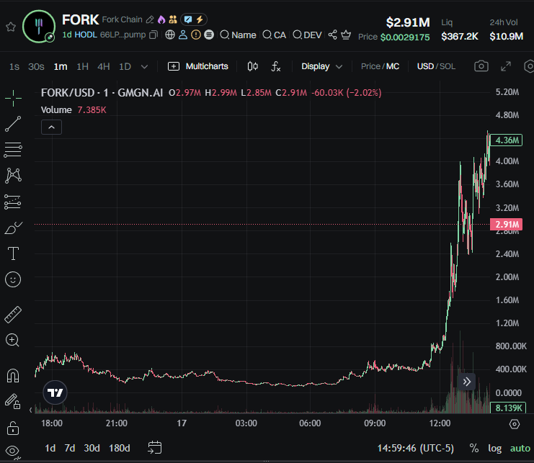Viewport: 534px width, 463px height.
Task: Toggle magnet mode
Action: point(13,376)
